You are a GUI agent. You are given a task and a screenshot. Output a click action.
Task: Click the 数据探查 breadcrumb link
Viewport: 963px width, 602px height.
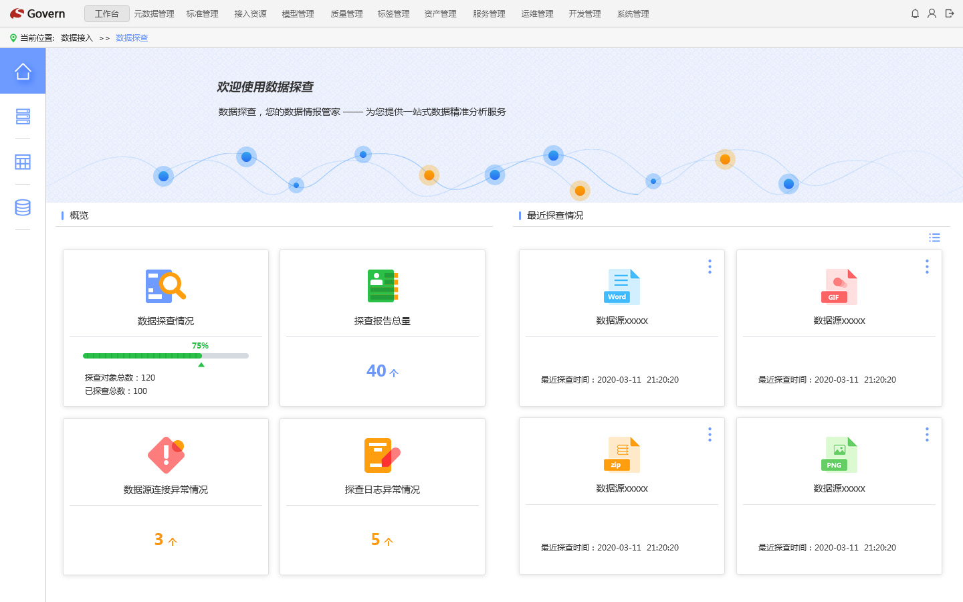132,38
